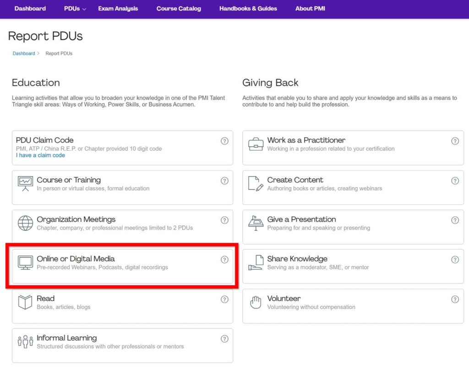Click the Course or Training presentation board icon
This screenshot has width=469, height=367.
(x=25, y=183)
